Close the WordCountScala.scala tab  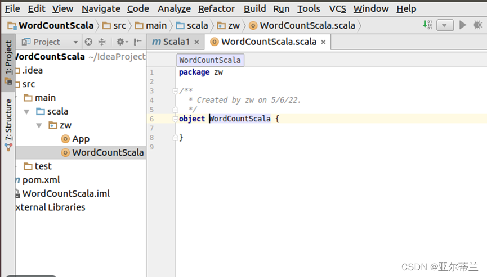(323, 42)
